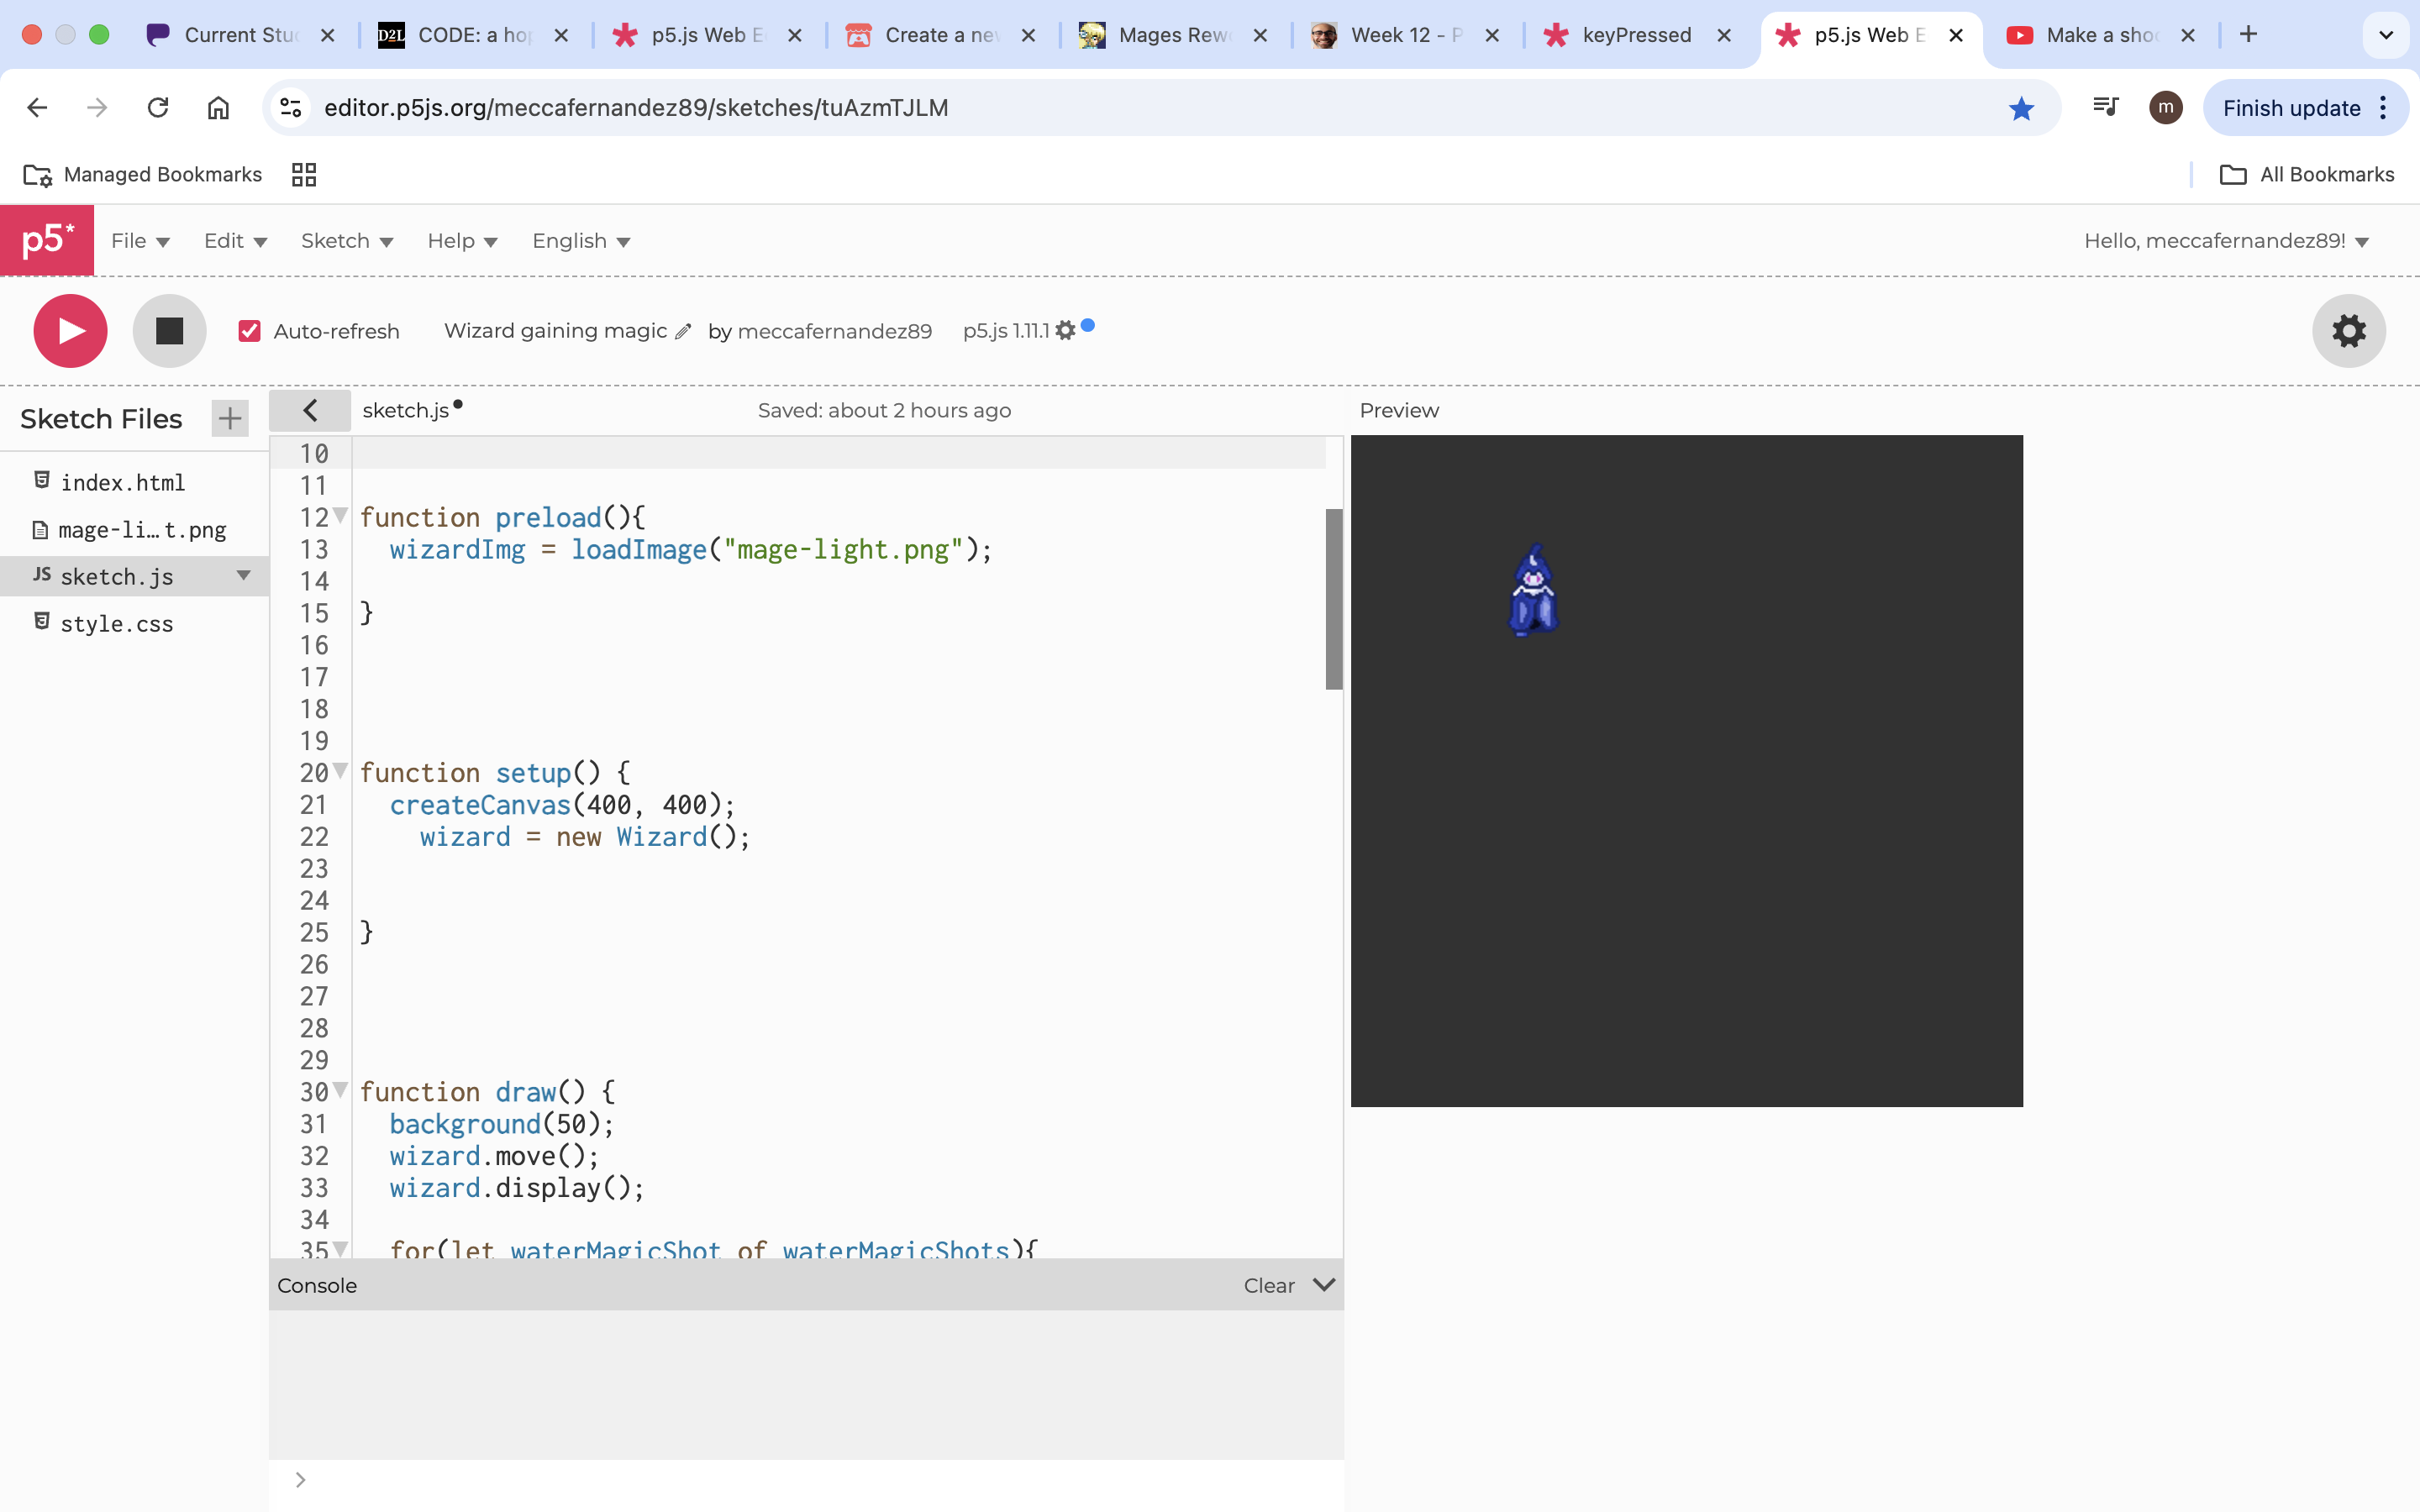This screenshot has width=2420, height=1512.
Task: Open p5.js version settings gear
Action: tap(1065, 331)
